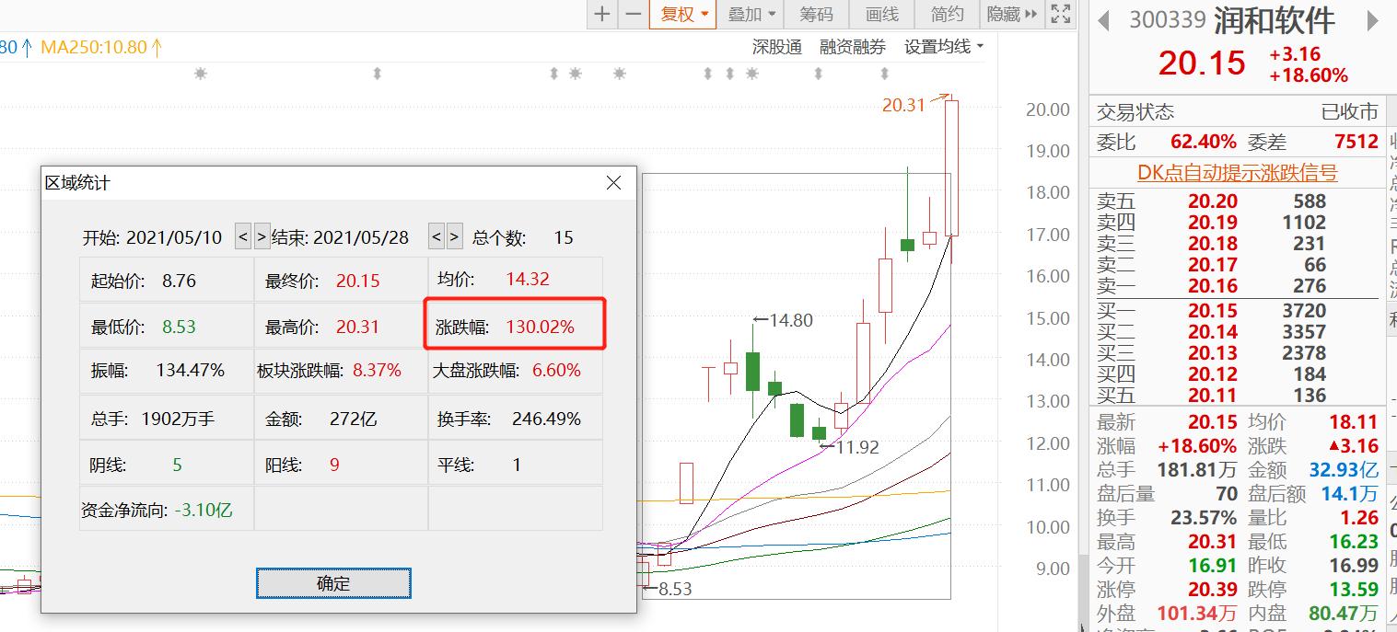
Task: Toggle 复权 adjusted price mode
Action: 675,15
